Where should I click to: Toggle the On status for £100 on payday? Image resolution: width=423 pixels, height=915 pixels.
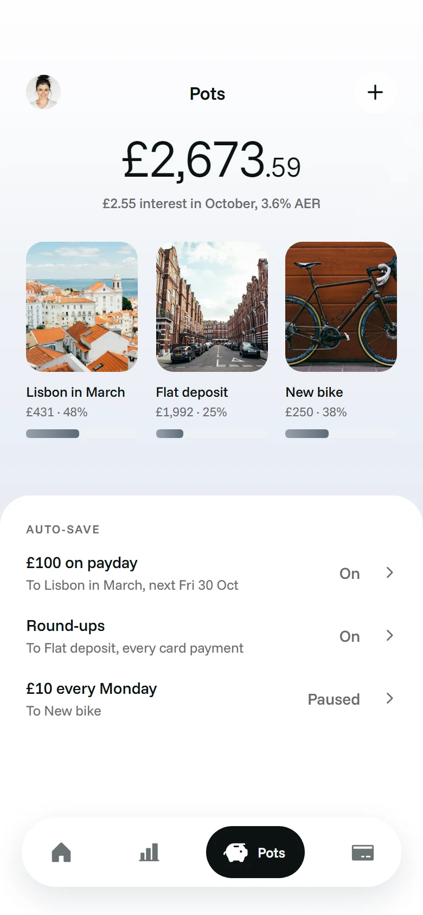(x=350, y=574)
